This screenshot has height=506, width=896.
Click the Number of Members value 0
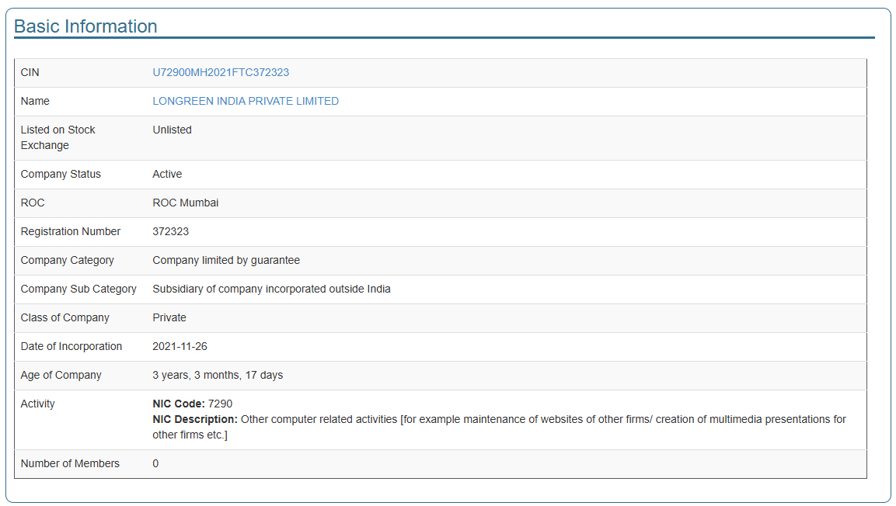coord(155,463)
